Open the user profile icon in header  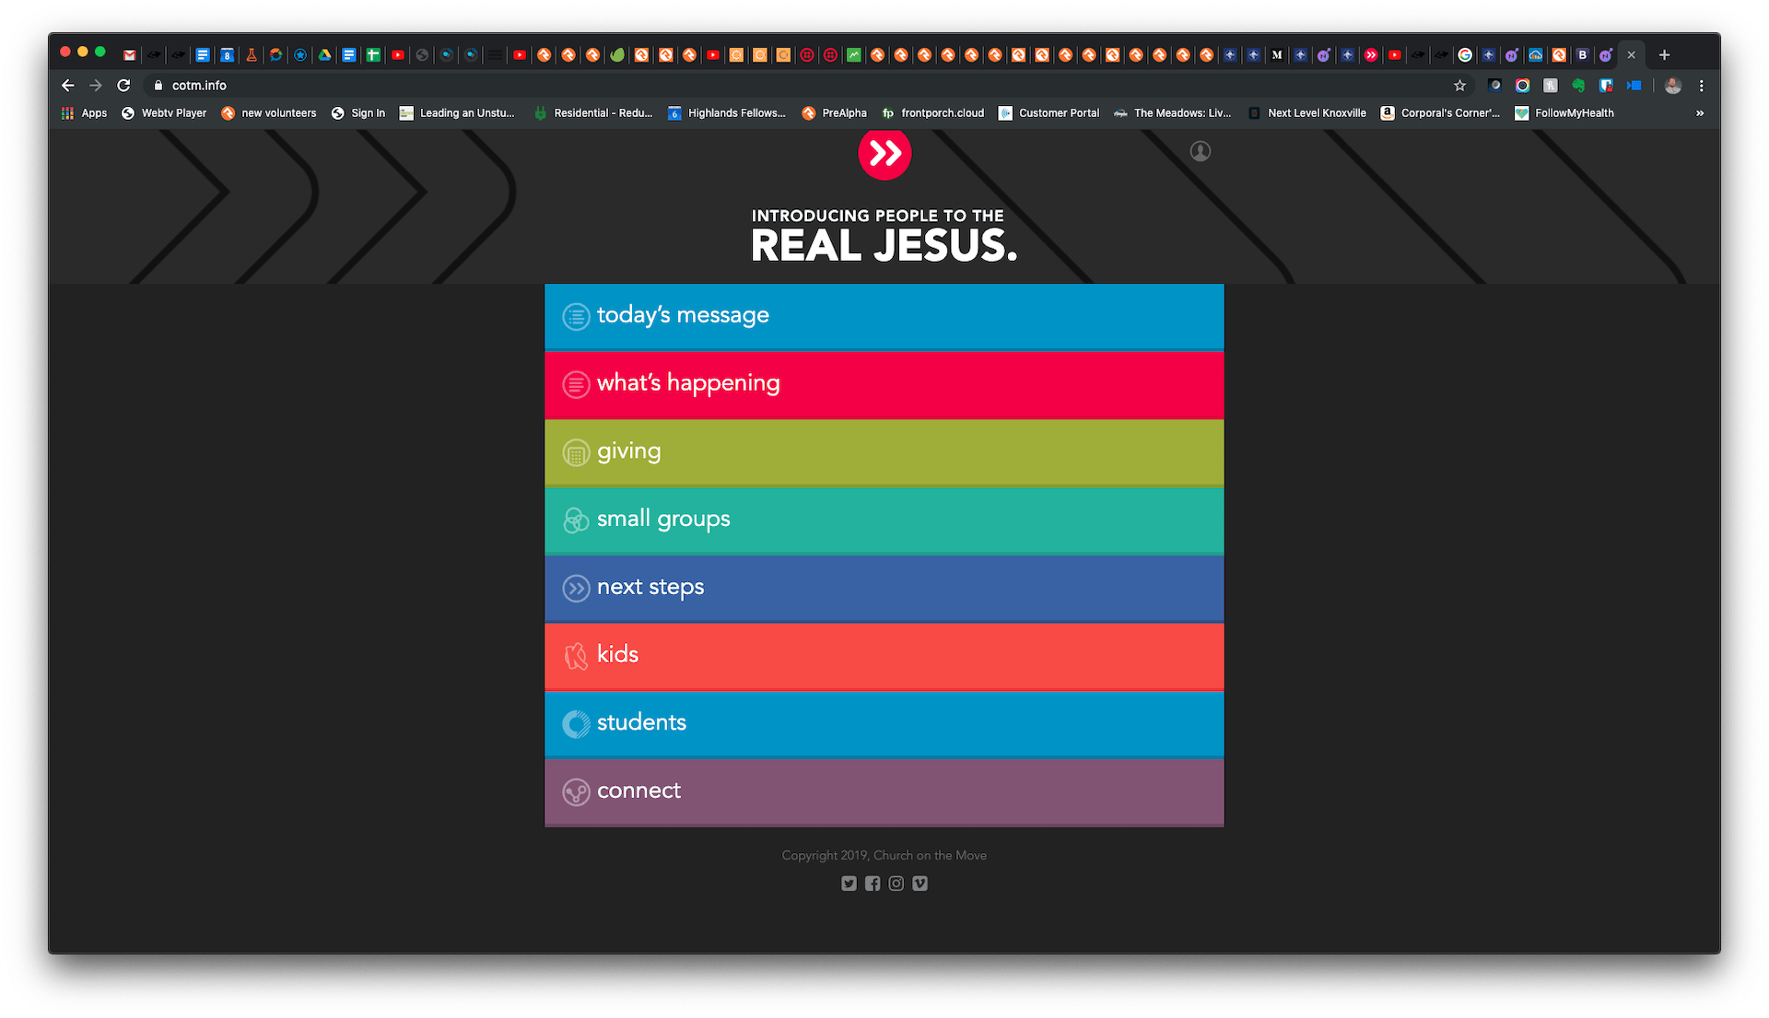(1200, 151)
